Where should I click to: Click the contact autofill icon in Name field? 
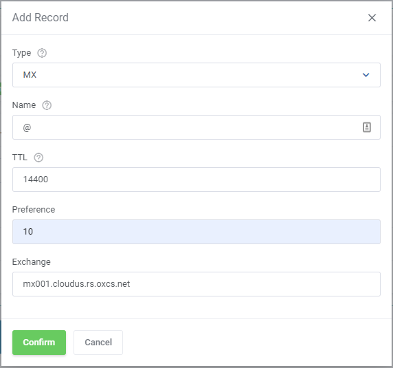[367, 127]
